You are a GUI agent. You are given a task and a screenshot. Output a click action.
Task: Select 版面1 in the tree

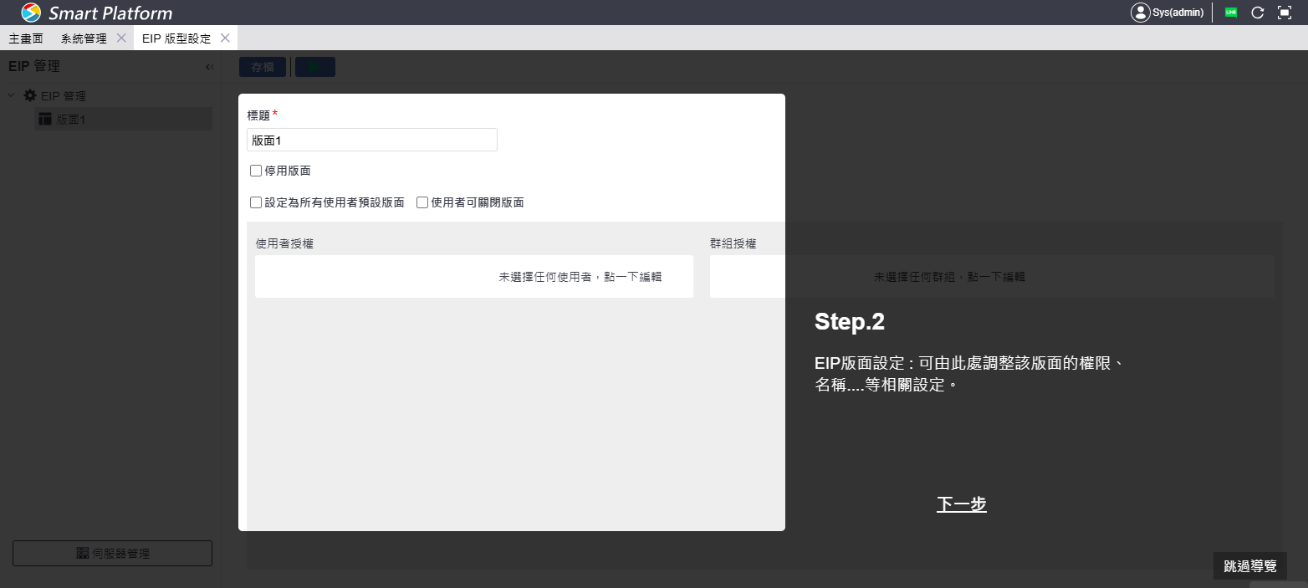pyautogui.click(x=71, y=120)
